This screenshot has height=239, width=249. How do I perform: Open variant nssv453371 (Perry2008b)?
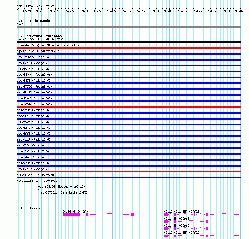(x=36, y=175)
